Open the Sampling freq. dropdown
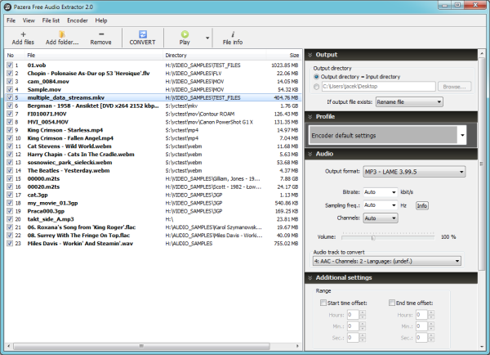Viewport: 490px width, 355px height. click(x=381, y=205)
